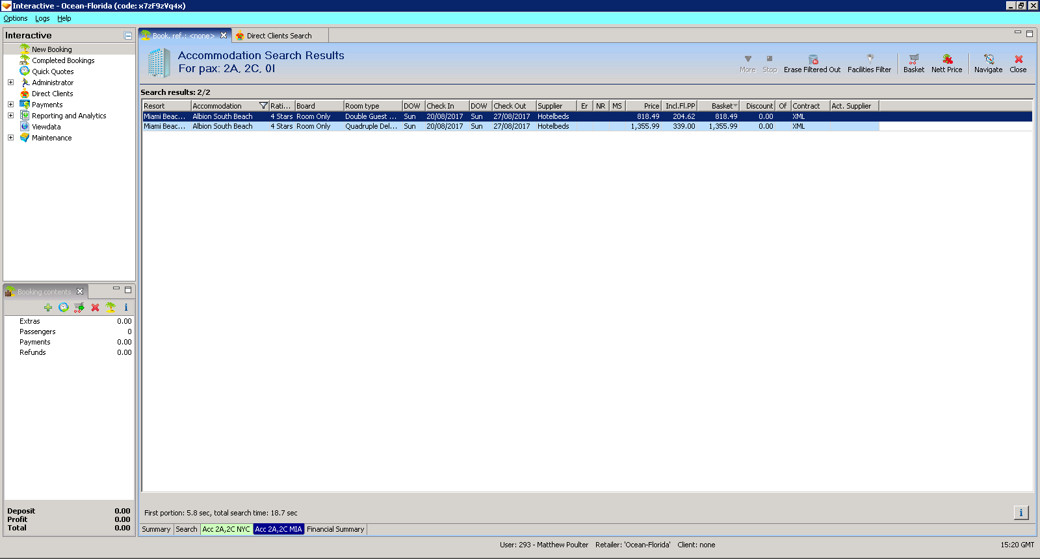This screenshot has height=559, width=1040.
Task: Switch to the Search bottom tab
Action: point(187,529)
